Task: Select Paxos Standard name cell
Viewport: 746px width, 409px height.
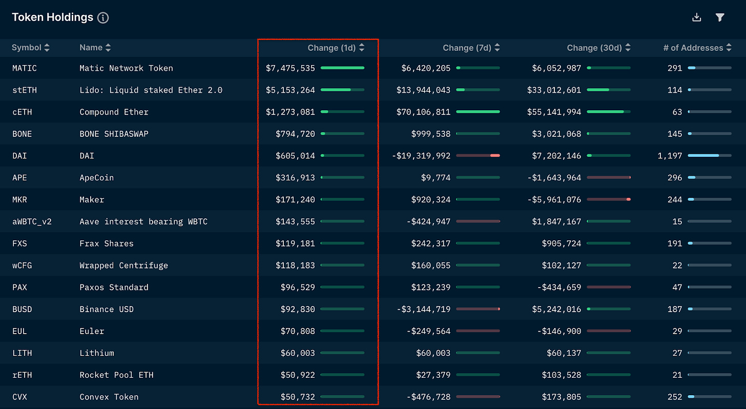Action: [x=114, y=288]
